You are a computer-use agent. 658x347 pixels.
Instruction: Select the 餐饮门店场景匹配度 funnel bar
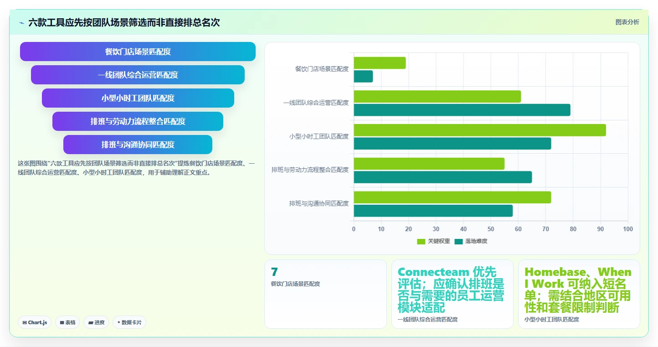[x=138, y=52]
